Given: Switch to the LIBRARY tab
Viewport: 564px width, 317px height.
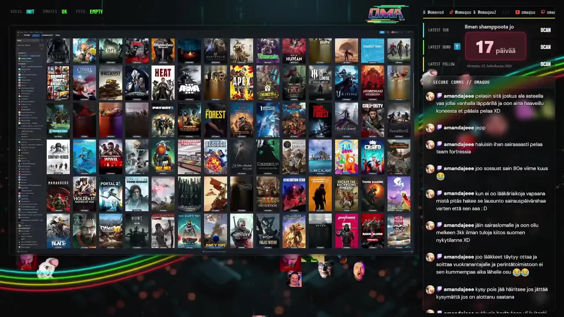Looking at the screenshot, I should (36, 35).
